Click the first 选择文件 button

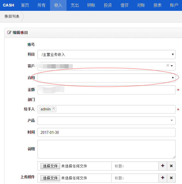[50, 166]
